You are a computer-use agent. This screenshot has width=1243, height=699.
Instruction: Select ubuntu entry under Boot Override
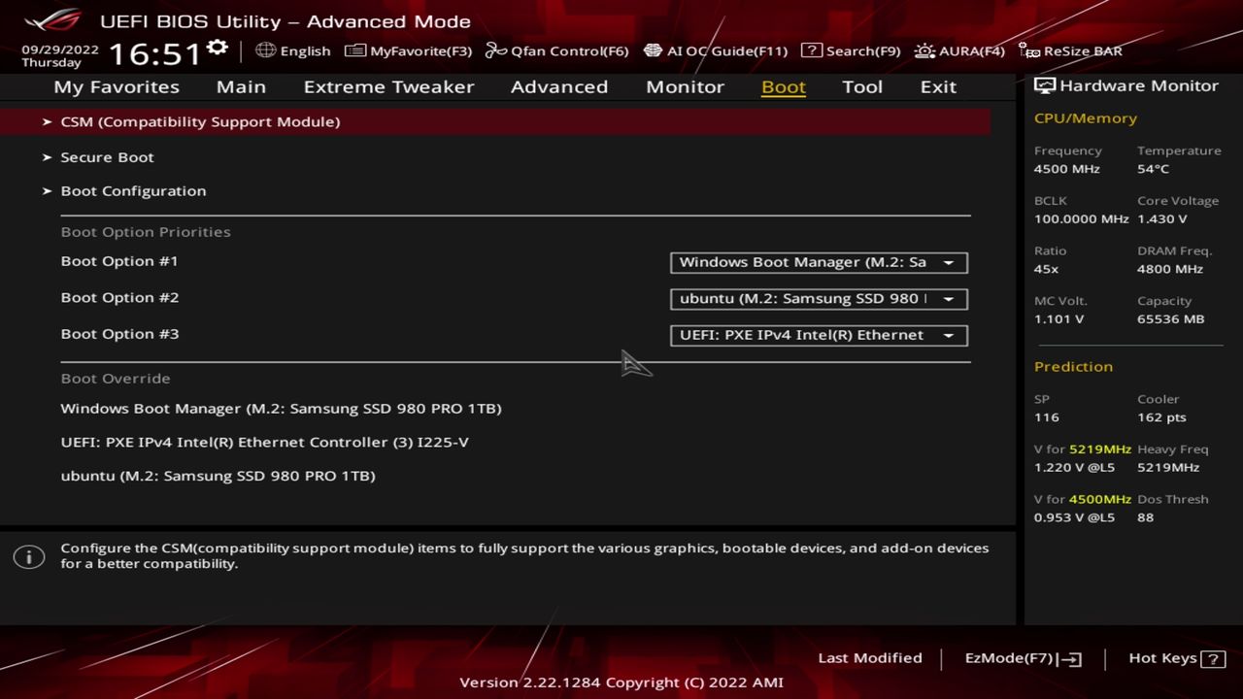tap(218, 476)
